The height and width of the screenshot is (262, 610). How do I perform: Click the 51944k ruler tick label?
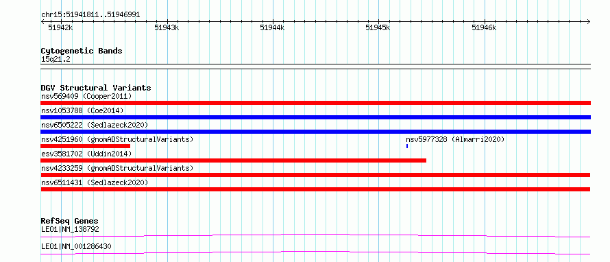pos(272,27)
